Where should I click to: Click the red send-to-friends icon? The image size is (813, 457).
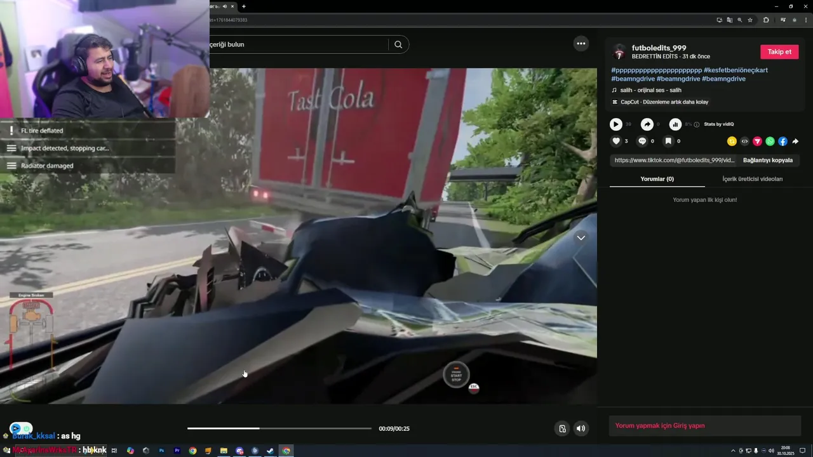(x=757, y=142)
